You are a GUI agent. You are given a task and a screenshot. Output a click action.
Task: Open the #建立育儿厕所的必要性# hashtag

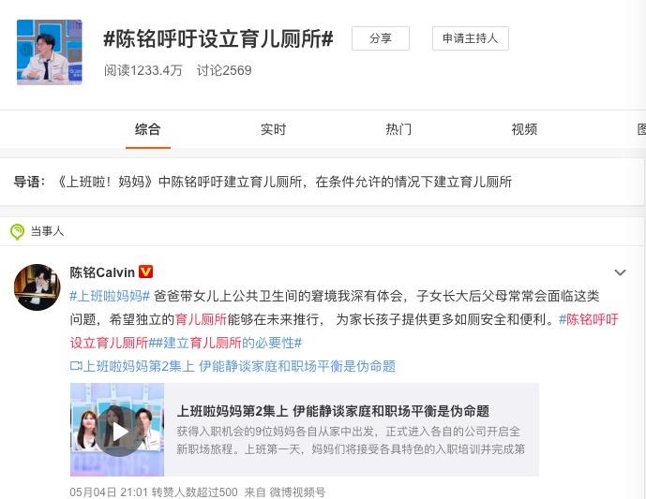point(229,343)
